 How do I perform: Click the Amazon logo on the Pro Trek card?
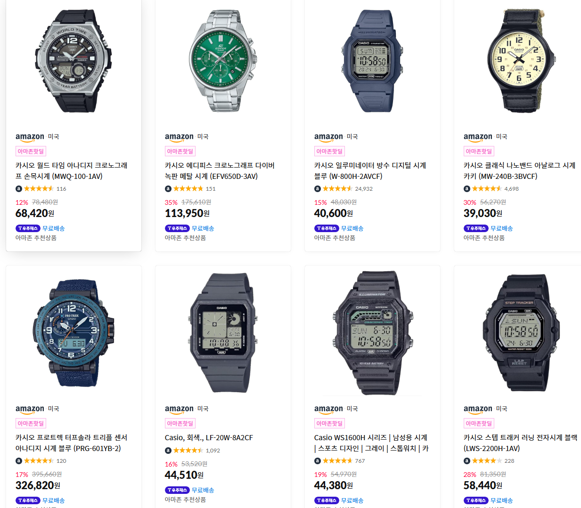30,409
